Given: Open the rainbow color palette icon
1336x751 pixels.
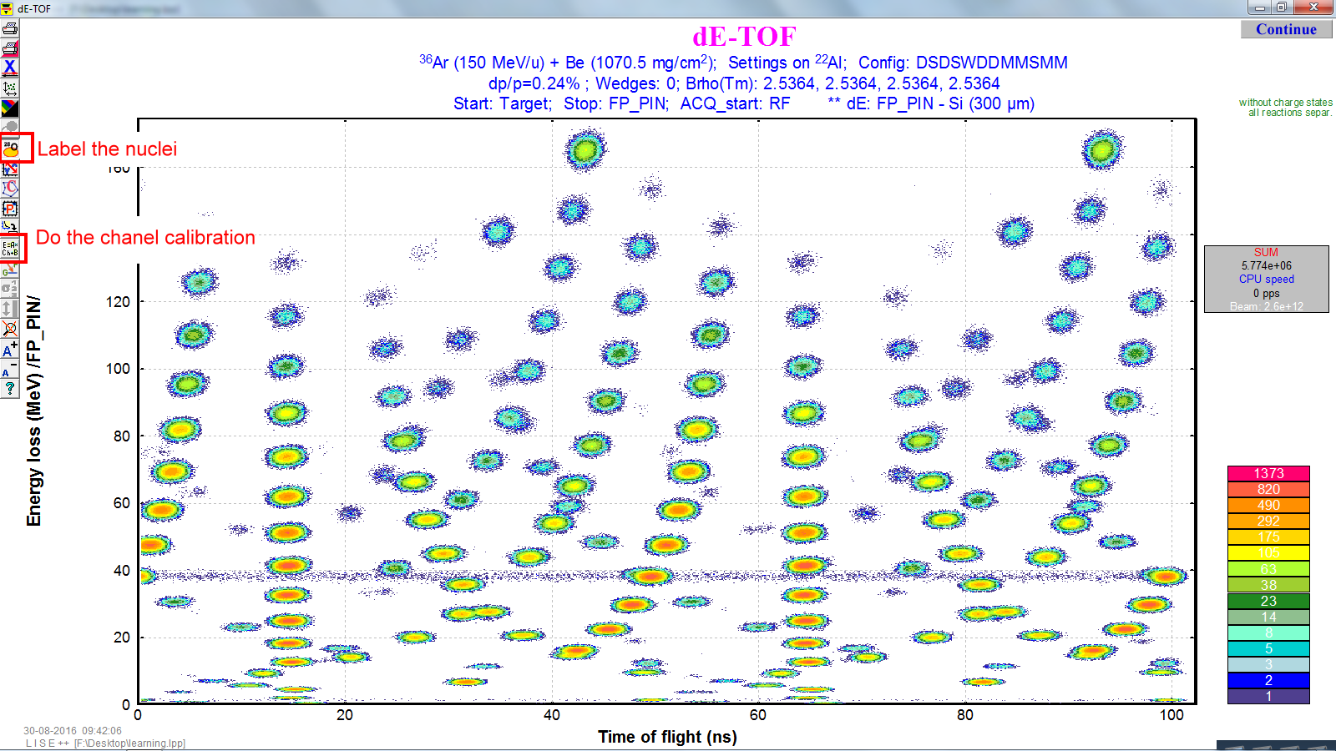Looking at the screenshot, I should (10, 108).
